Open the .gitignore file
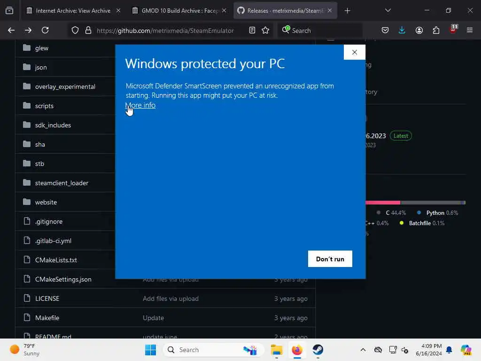 tap(48, 222)
